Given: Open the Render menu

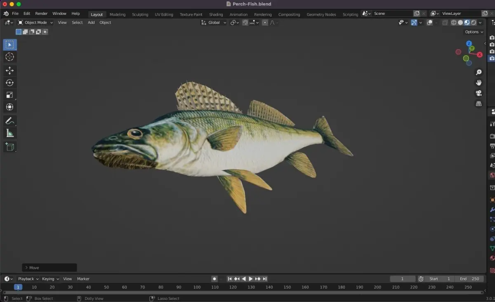Looking at the screenshot, I should coord(41,14).
